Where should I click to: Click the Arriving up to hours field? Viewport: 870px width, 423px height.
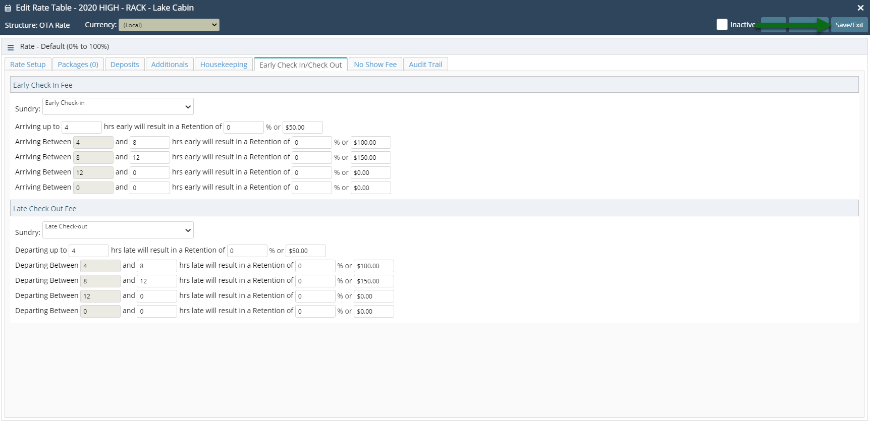[82, 127]
